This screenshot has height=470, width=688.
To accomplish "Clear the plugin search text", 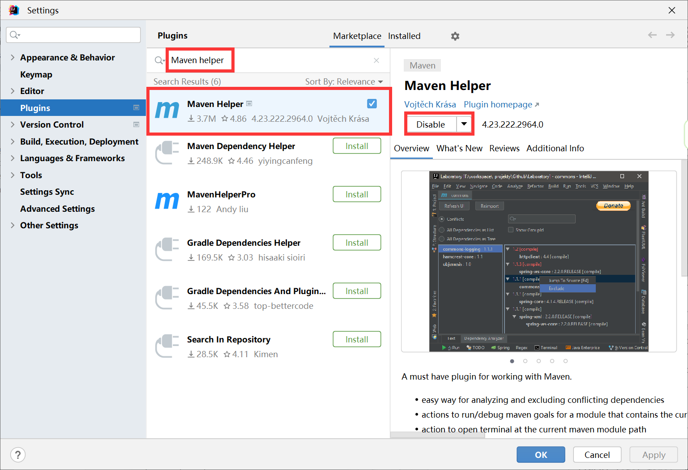I will (x=376, y=60).
